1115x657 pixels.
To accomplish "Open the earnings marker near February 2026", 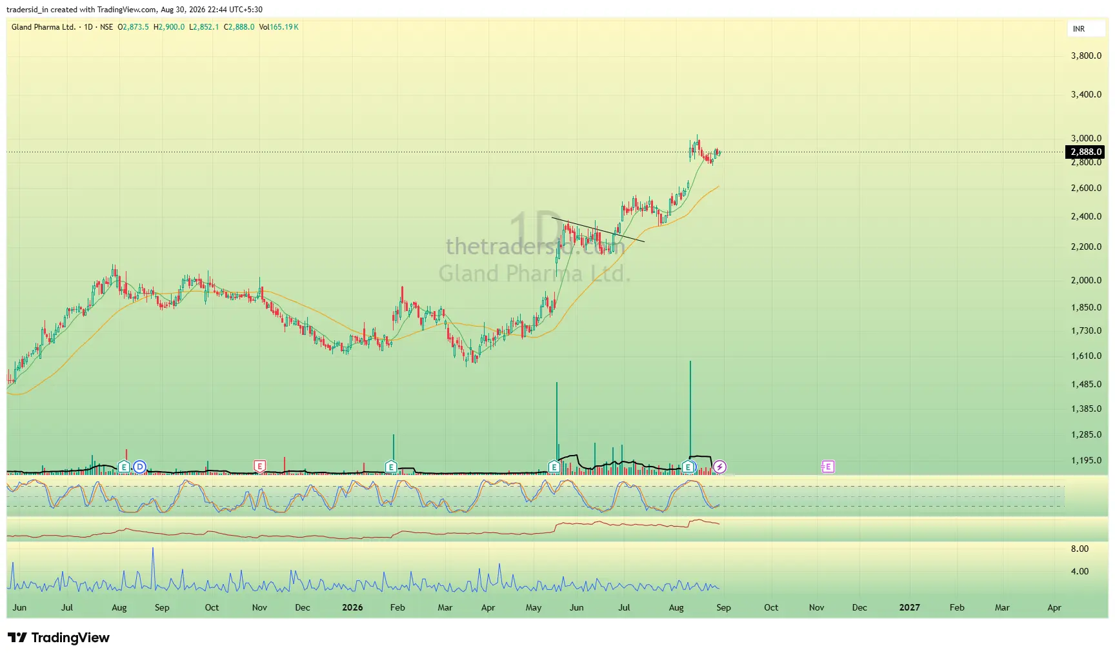I will point(391,467).
